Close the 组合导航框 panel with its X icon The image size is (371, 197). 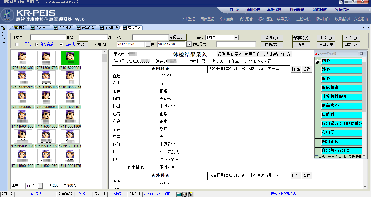tap(362, 54)
